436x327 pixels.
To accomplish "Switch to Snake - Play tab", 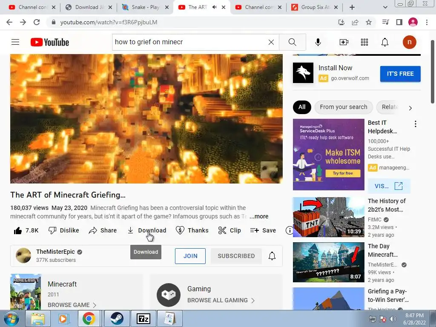I will [146, 7].
